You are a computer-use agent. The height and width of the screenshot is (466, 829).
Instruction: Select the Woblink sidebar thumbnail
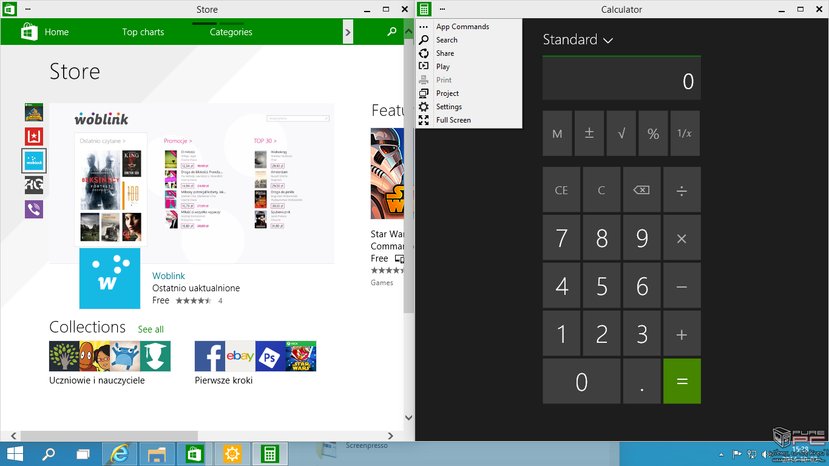(x=34, y=161)
